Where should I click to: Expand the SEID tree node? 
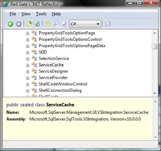pyautogui.click(x=28, y=52)
